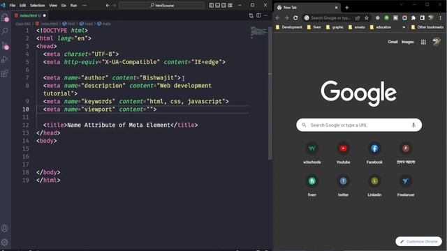Close the Chrome New Tab
The image size is (447, 251).
[x=336, y=8]
